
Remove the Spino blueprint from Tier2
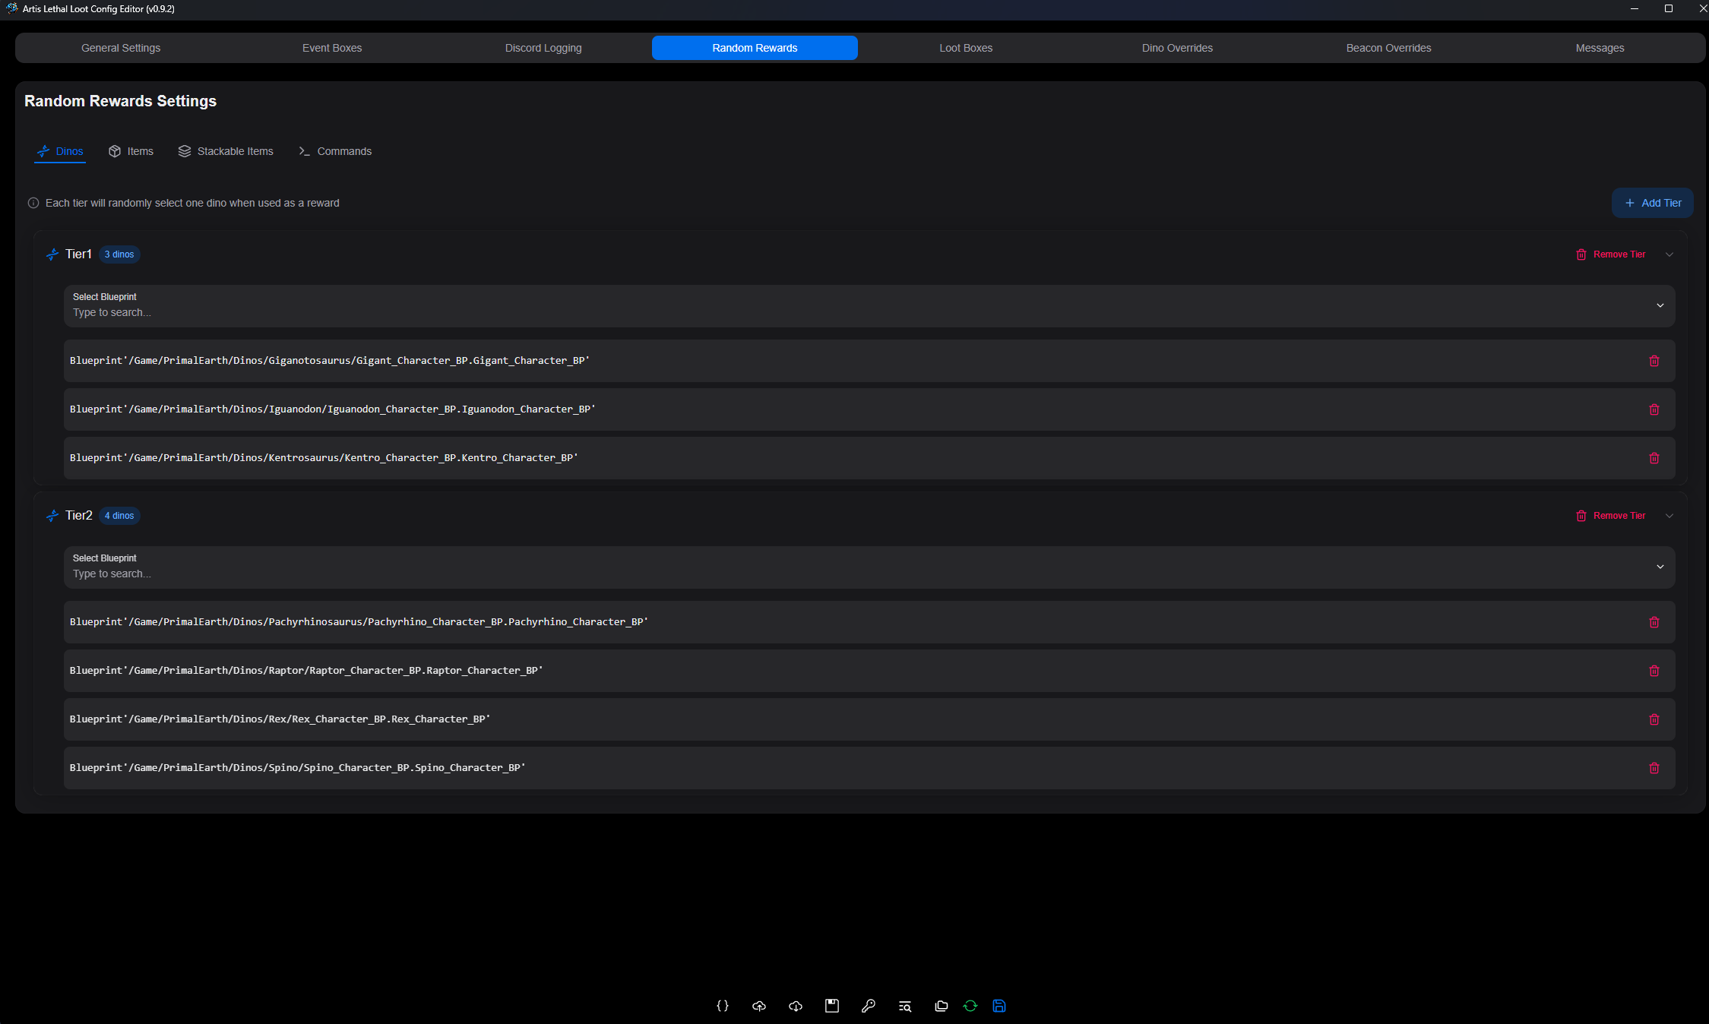(x=1654, y=768)
